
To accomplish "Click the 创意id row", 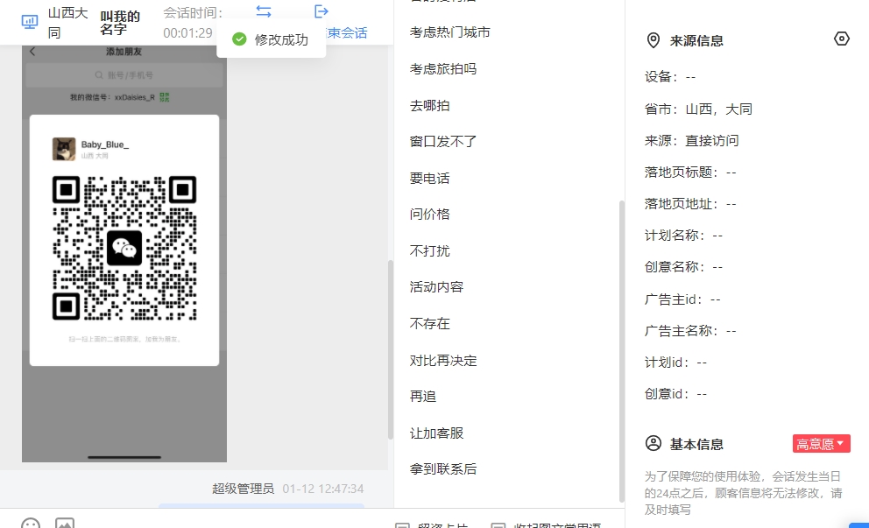I will [x=675, y=394].
